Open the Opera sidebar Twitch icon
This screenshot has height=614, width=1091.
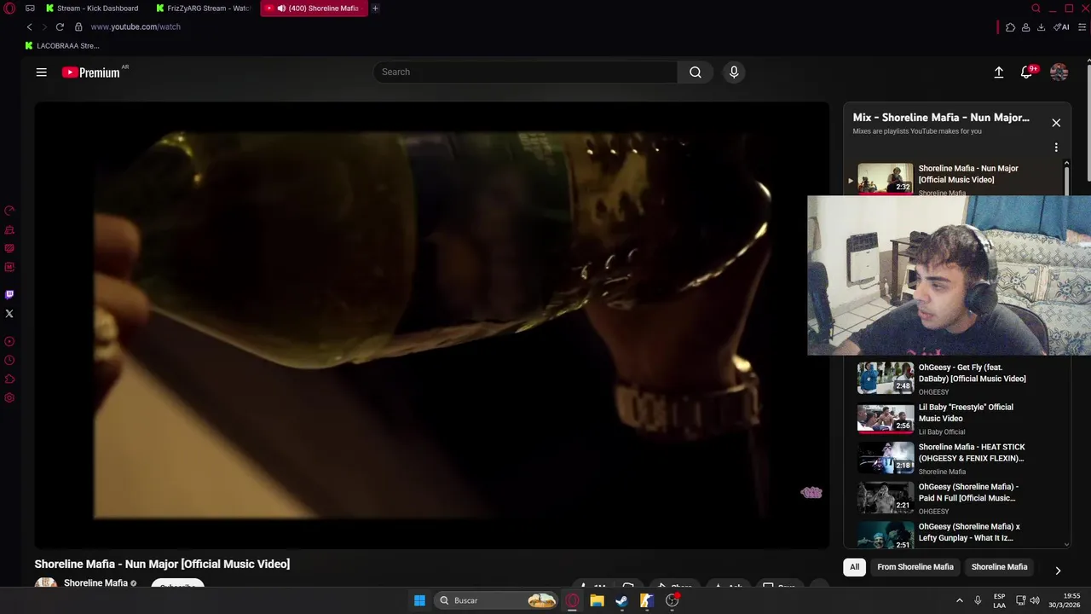9,294
